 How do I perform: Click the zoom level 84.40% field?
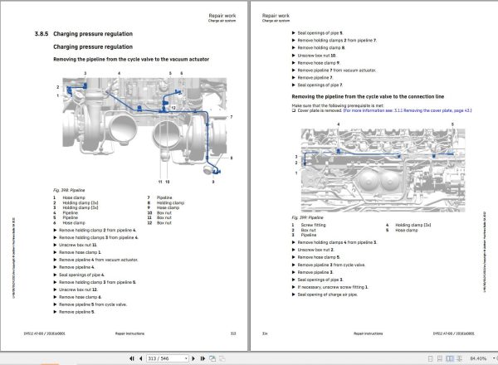478,358
